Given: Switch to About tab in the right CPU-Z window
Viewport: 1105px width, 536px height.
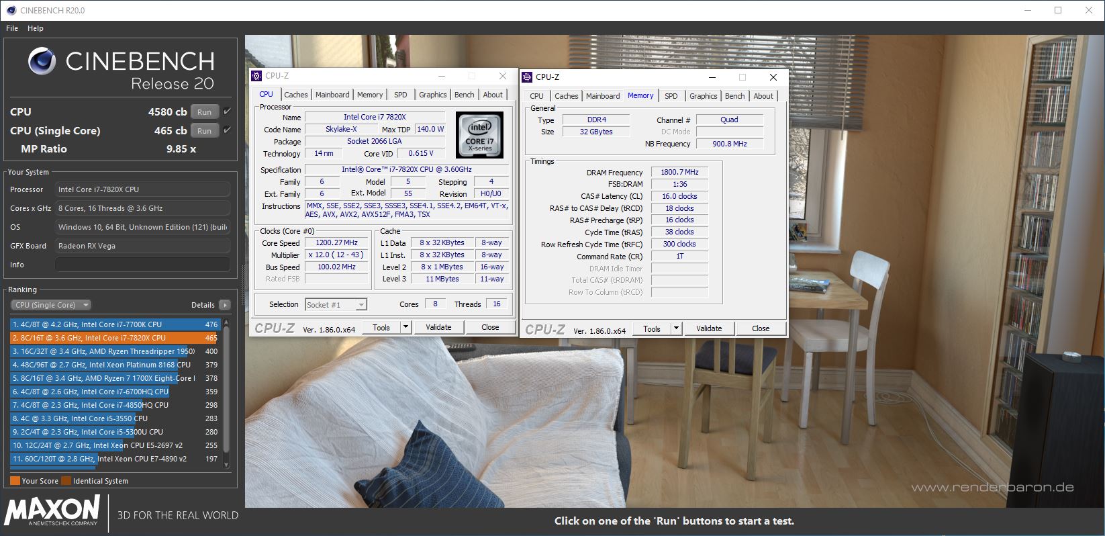Looking at the screenshot, I should [x=763, y=96].
